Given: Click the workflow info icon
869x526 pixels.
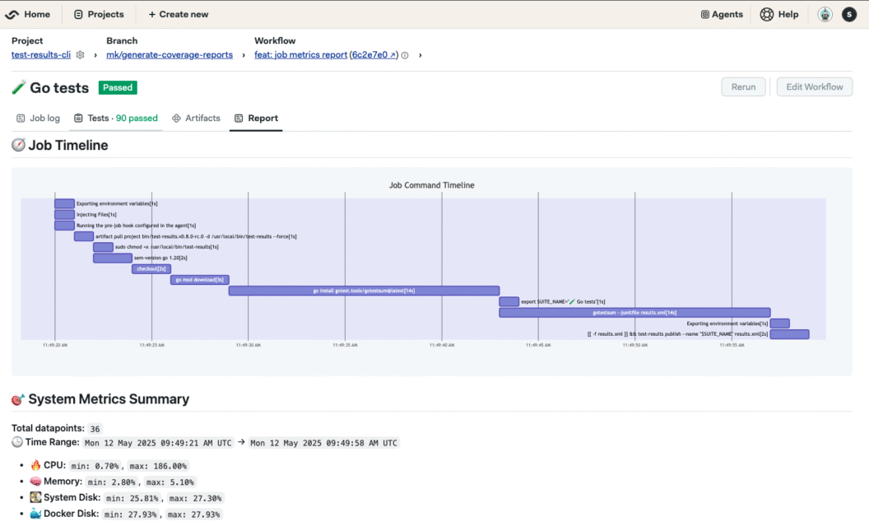Looking at the screenshot, I should tap(405, 55).
